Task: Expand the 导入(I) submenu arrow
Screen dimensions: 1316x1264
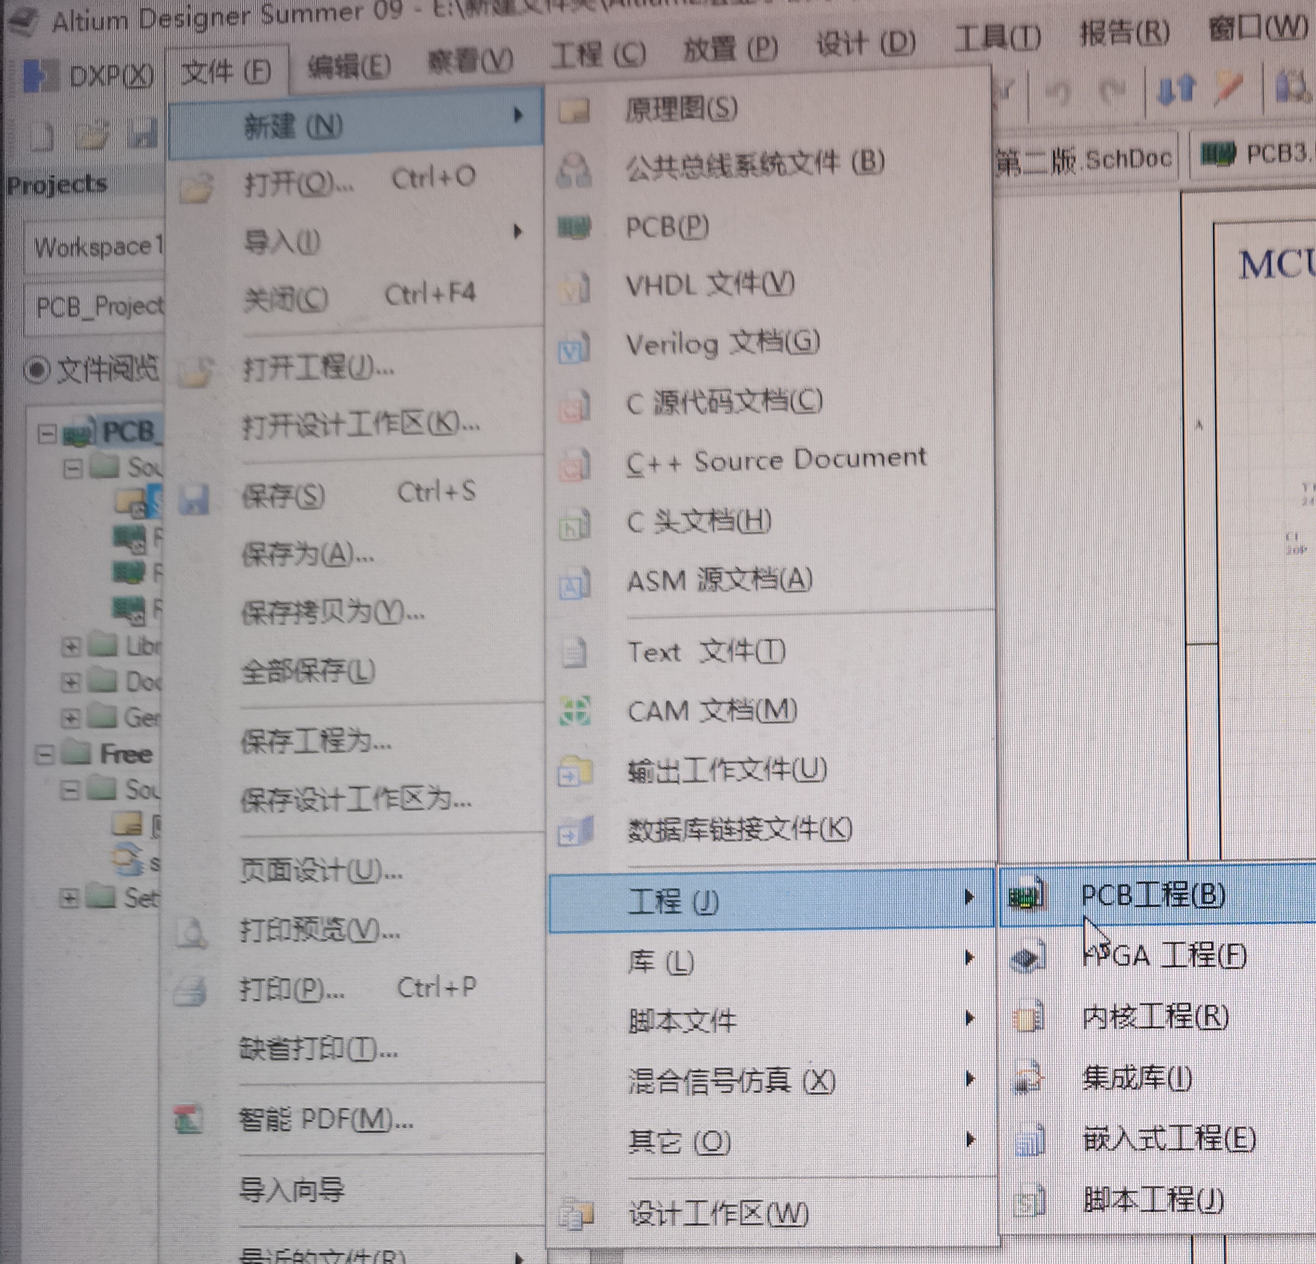Action: pos(517,232)
